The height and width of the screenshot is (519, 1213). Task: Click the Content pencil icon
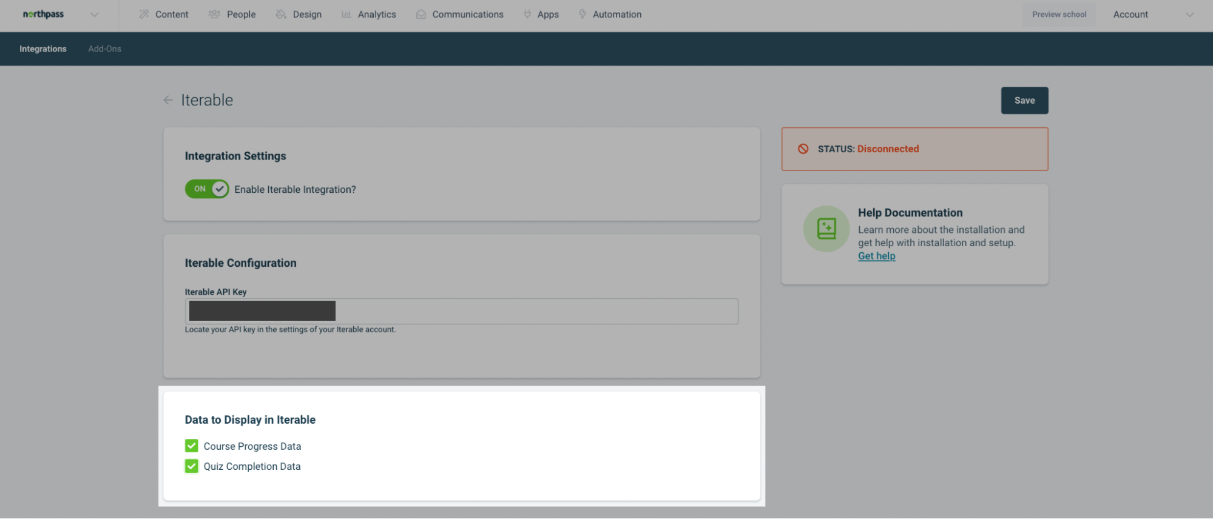[144, 14]
